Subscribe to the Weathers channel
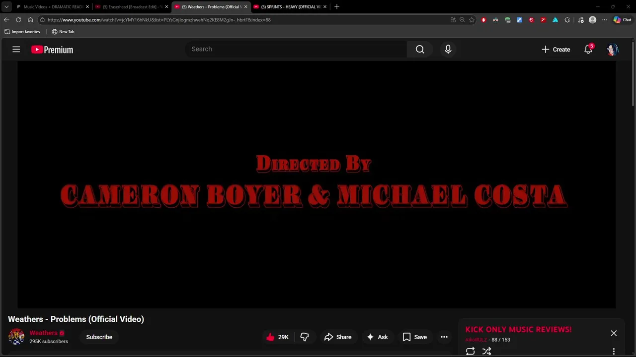The width and height of the screenshot is (636, 357). (x=99, y=337)
